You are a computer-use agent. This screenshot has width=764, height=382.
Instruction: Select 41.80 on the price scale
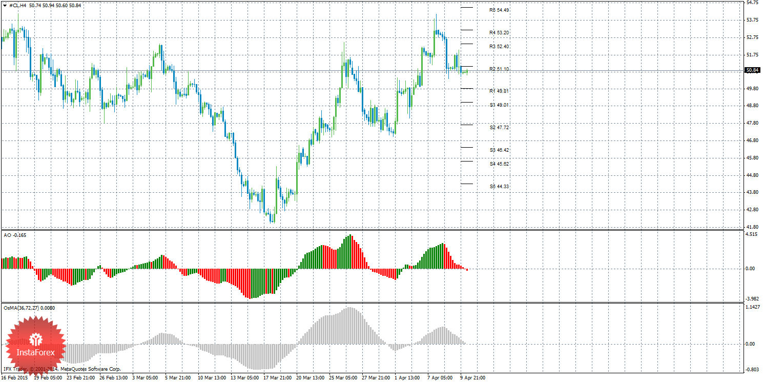[x=752, y=227]
